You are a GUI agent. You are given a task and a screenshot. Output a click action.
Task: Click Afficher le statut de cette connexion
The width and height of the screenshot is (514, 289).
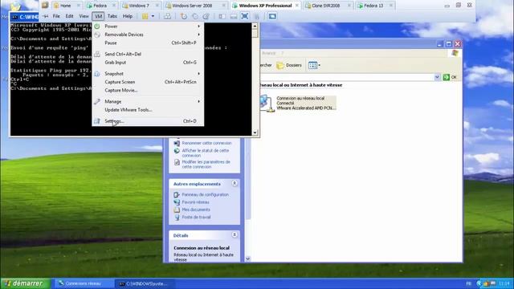point(206,153)
